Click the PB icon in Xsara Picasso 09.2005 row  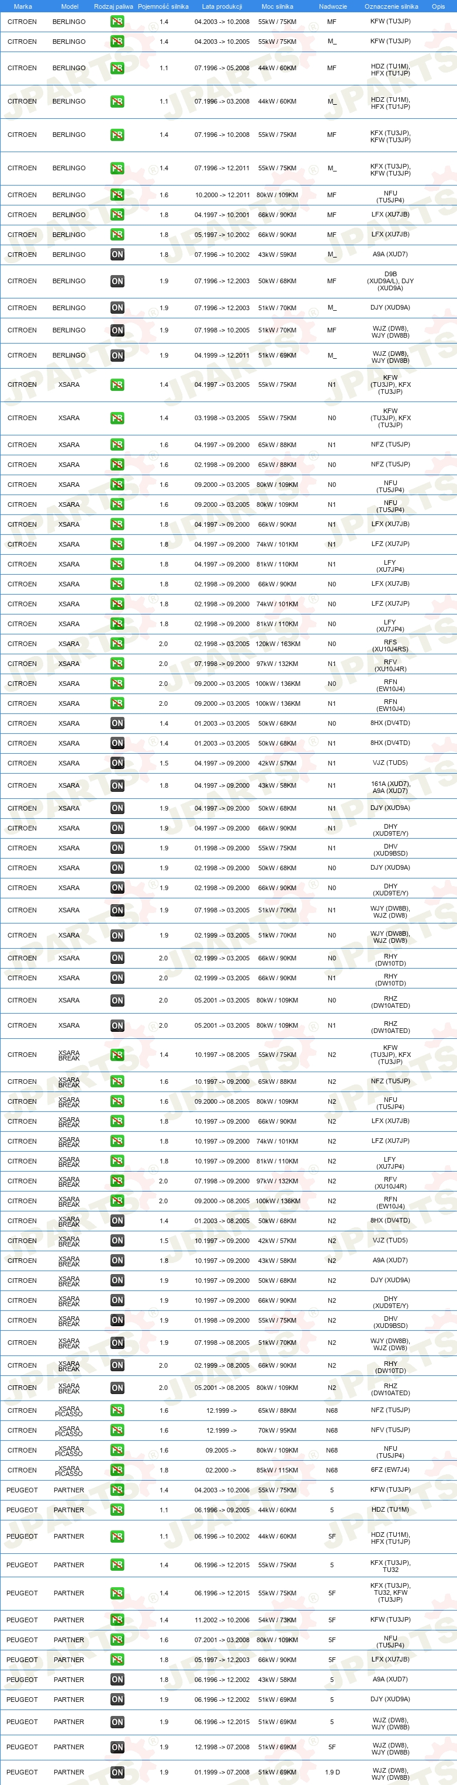click(x=117, y=1450)
